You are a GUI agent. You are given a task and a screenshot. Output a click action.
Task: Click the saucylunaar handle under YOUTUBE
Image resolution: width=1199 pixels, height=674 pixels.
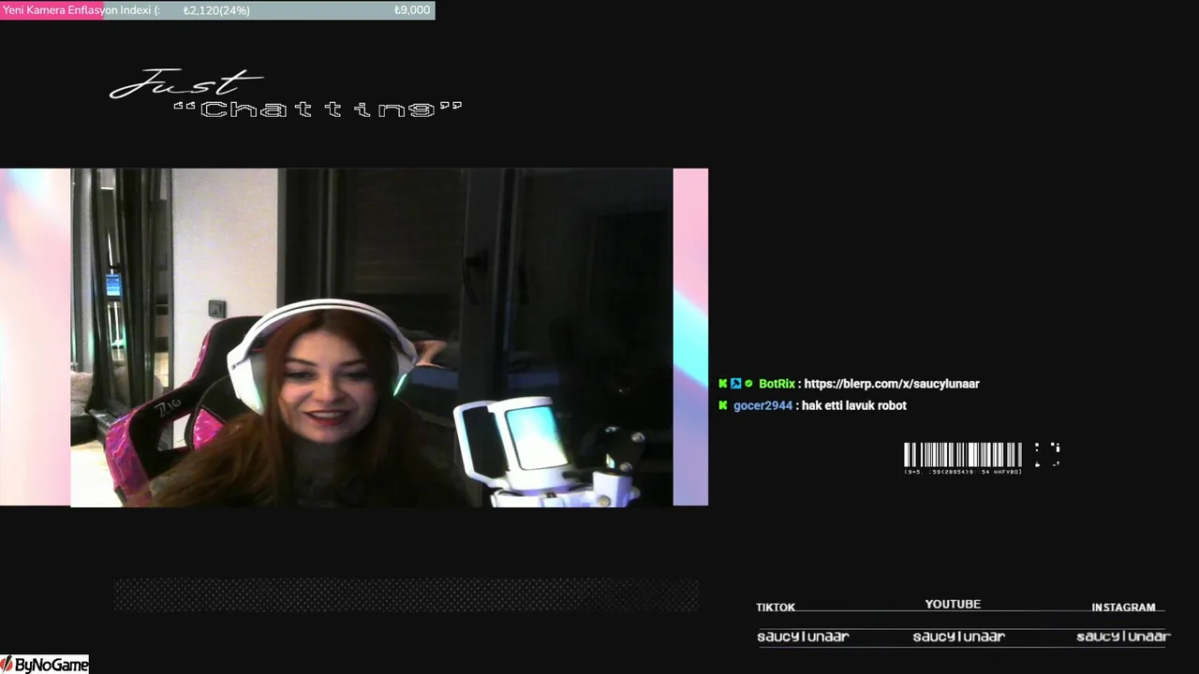(x=958, y=637)
